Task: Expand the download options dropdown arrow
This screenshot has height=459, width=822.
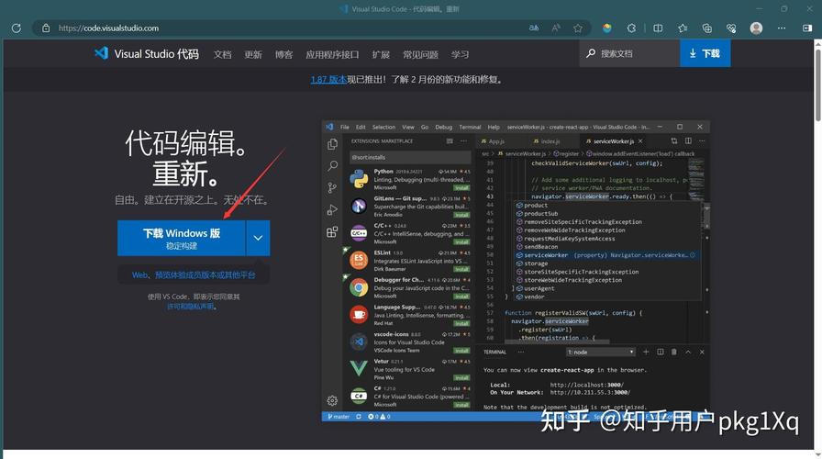Action: pos(258,238)
